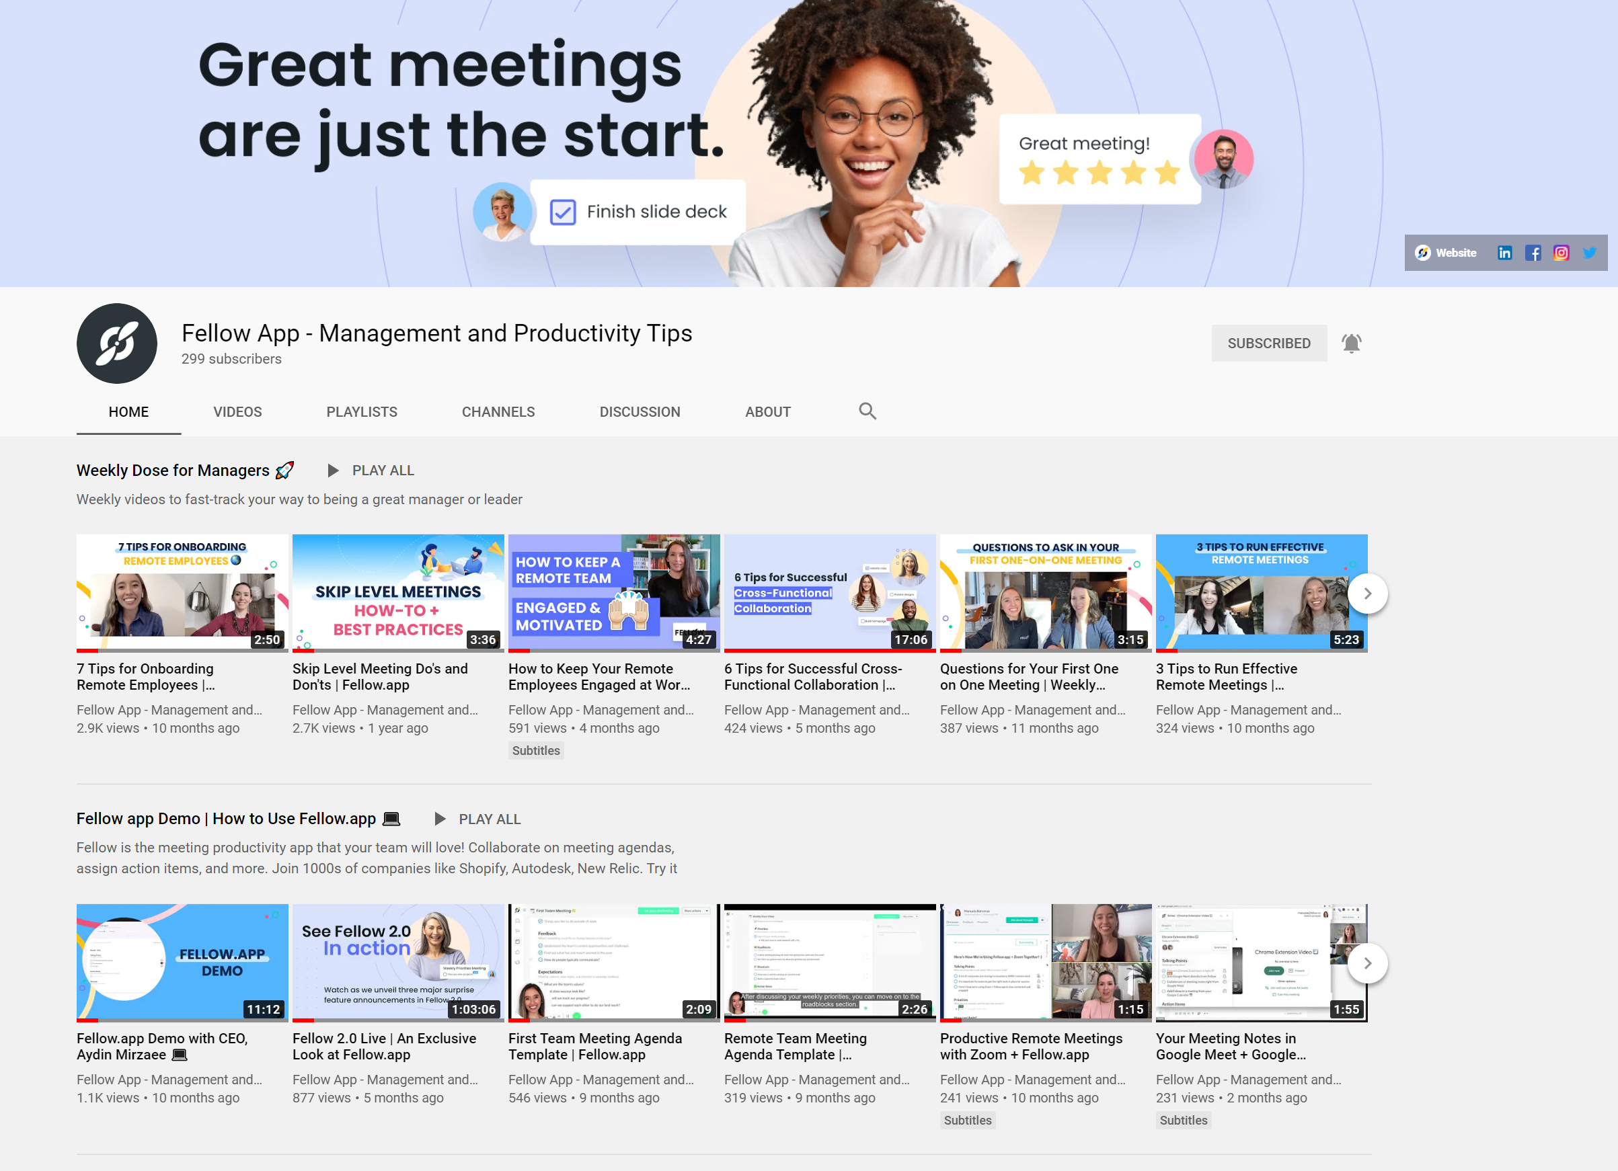
Task: Open the Weekly Dose for Managers playlist title
Action: pyautogui.click(x=173, y=471)
